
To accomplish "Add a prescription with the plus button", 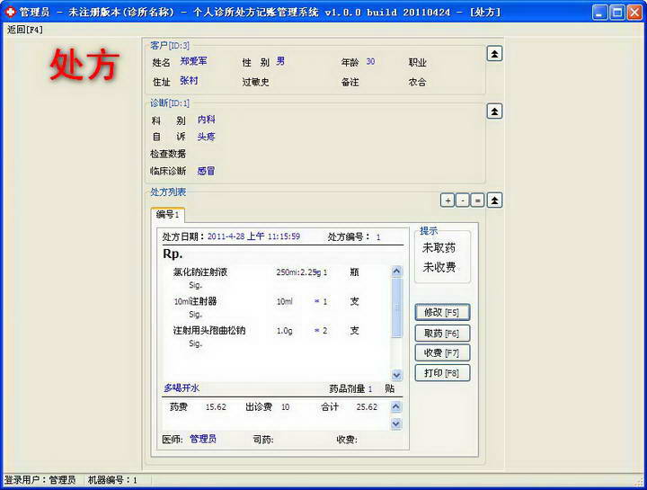I will (x=448, y=200).
